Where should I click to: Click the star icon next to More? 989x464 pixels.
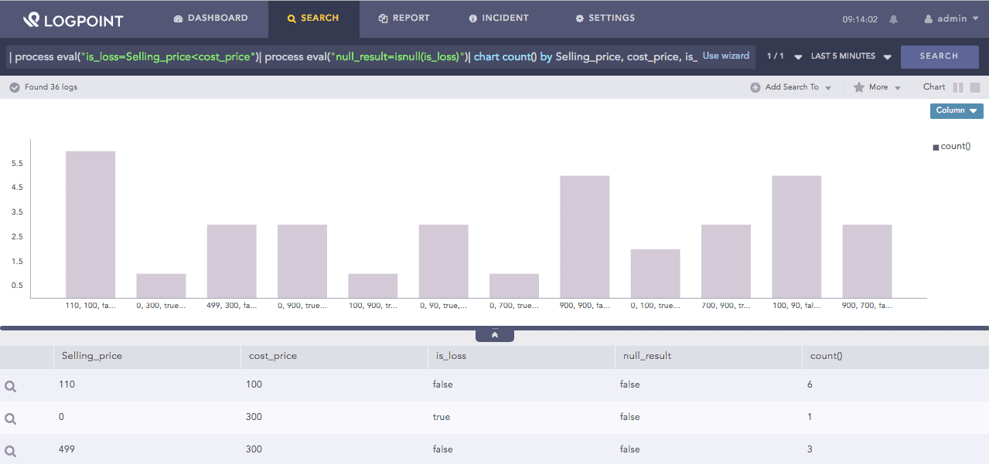tap(858, 87)
